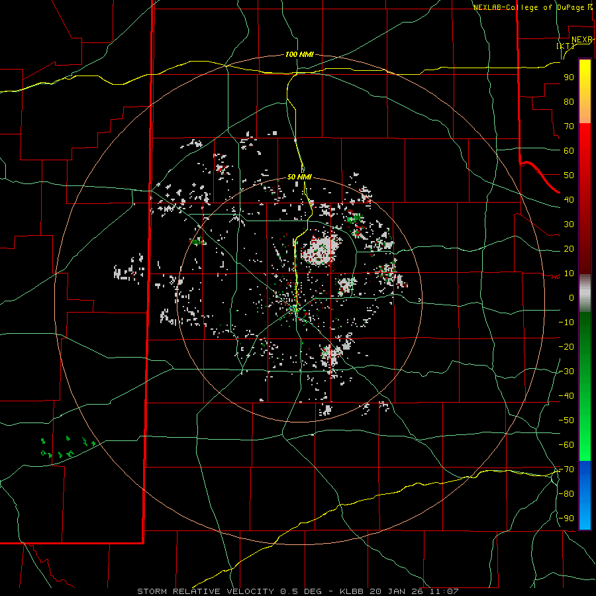
Task: Click the KLBB radar site at ring center
Action: 295,309
